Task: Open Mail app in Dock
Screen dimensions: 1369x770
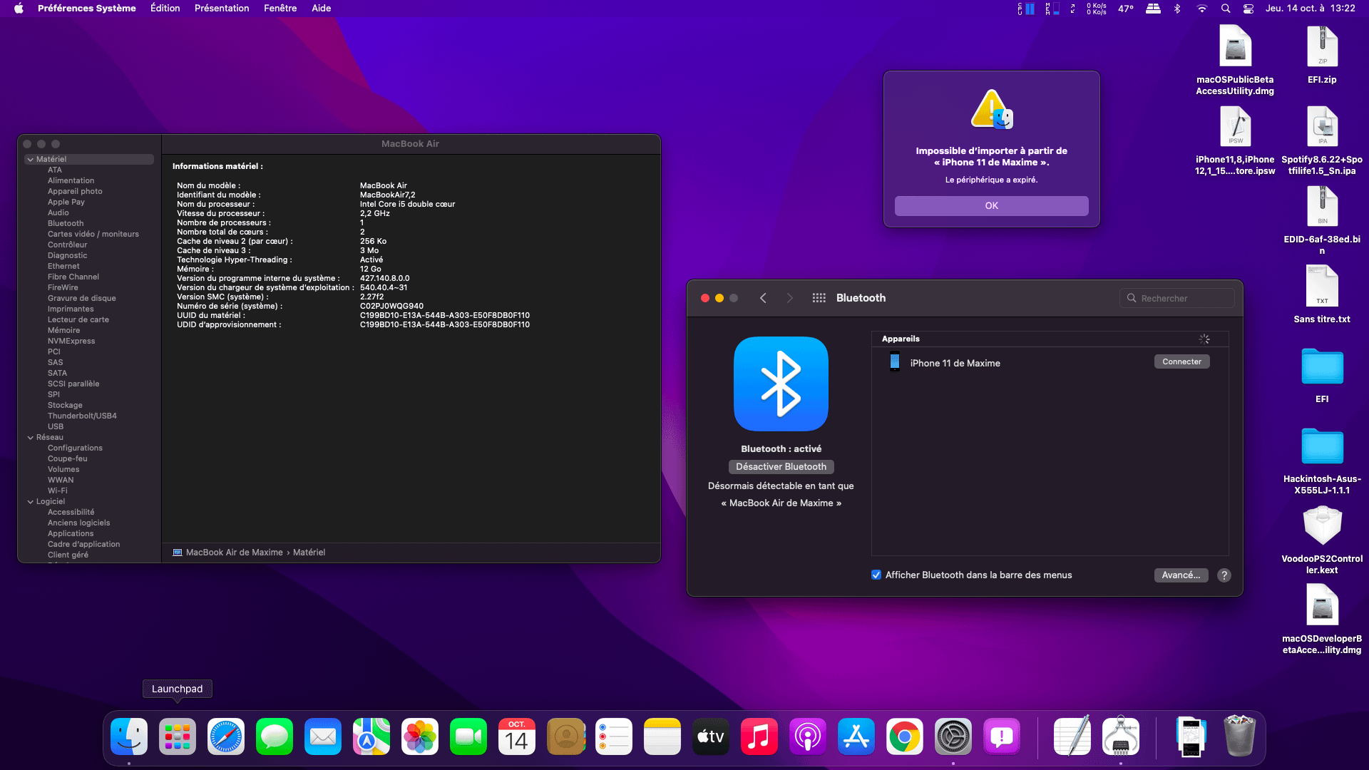Action: tap(323, 736)
